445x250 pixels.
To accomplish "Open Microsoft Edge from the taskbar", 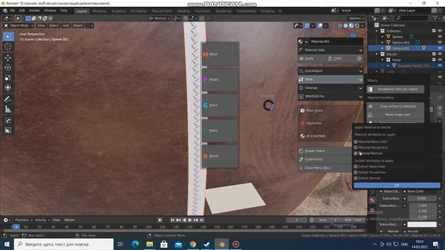I will [136, 244].
